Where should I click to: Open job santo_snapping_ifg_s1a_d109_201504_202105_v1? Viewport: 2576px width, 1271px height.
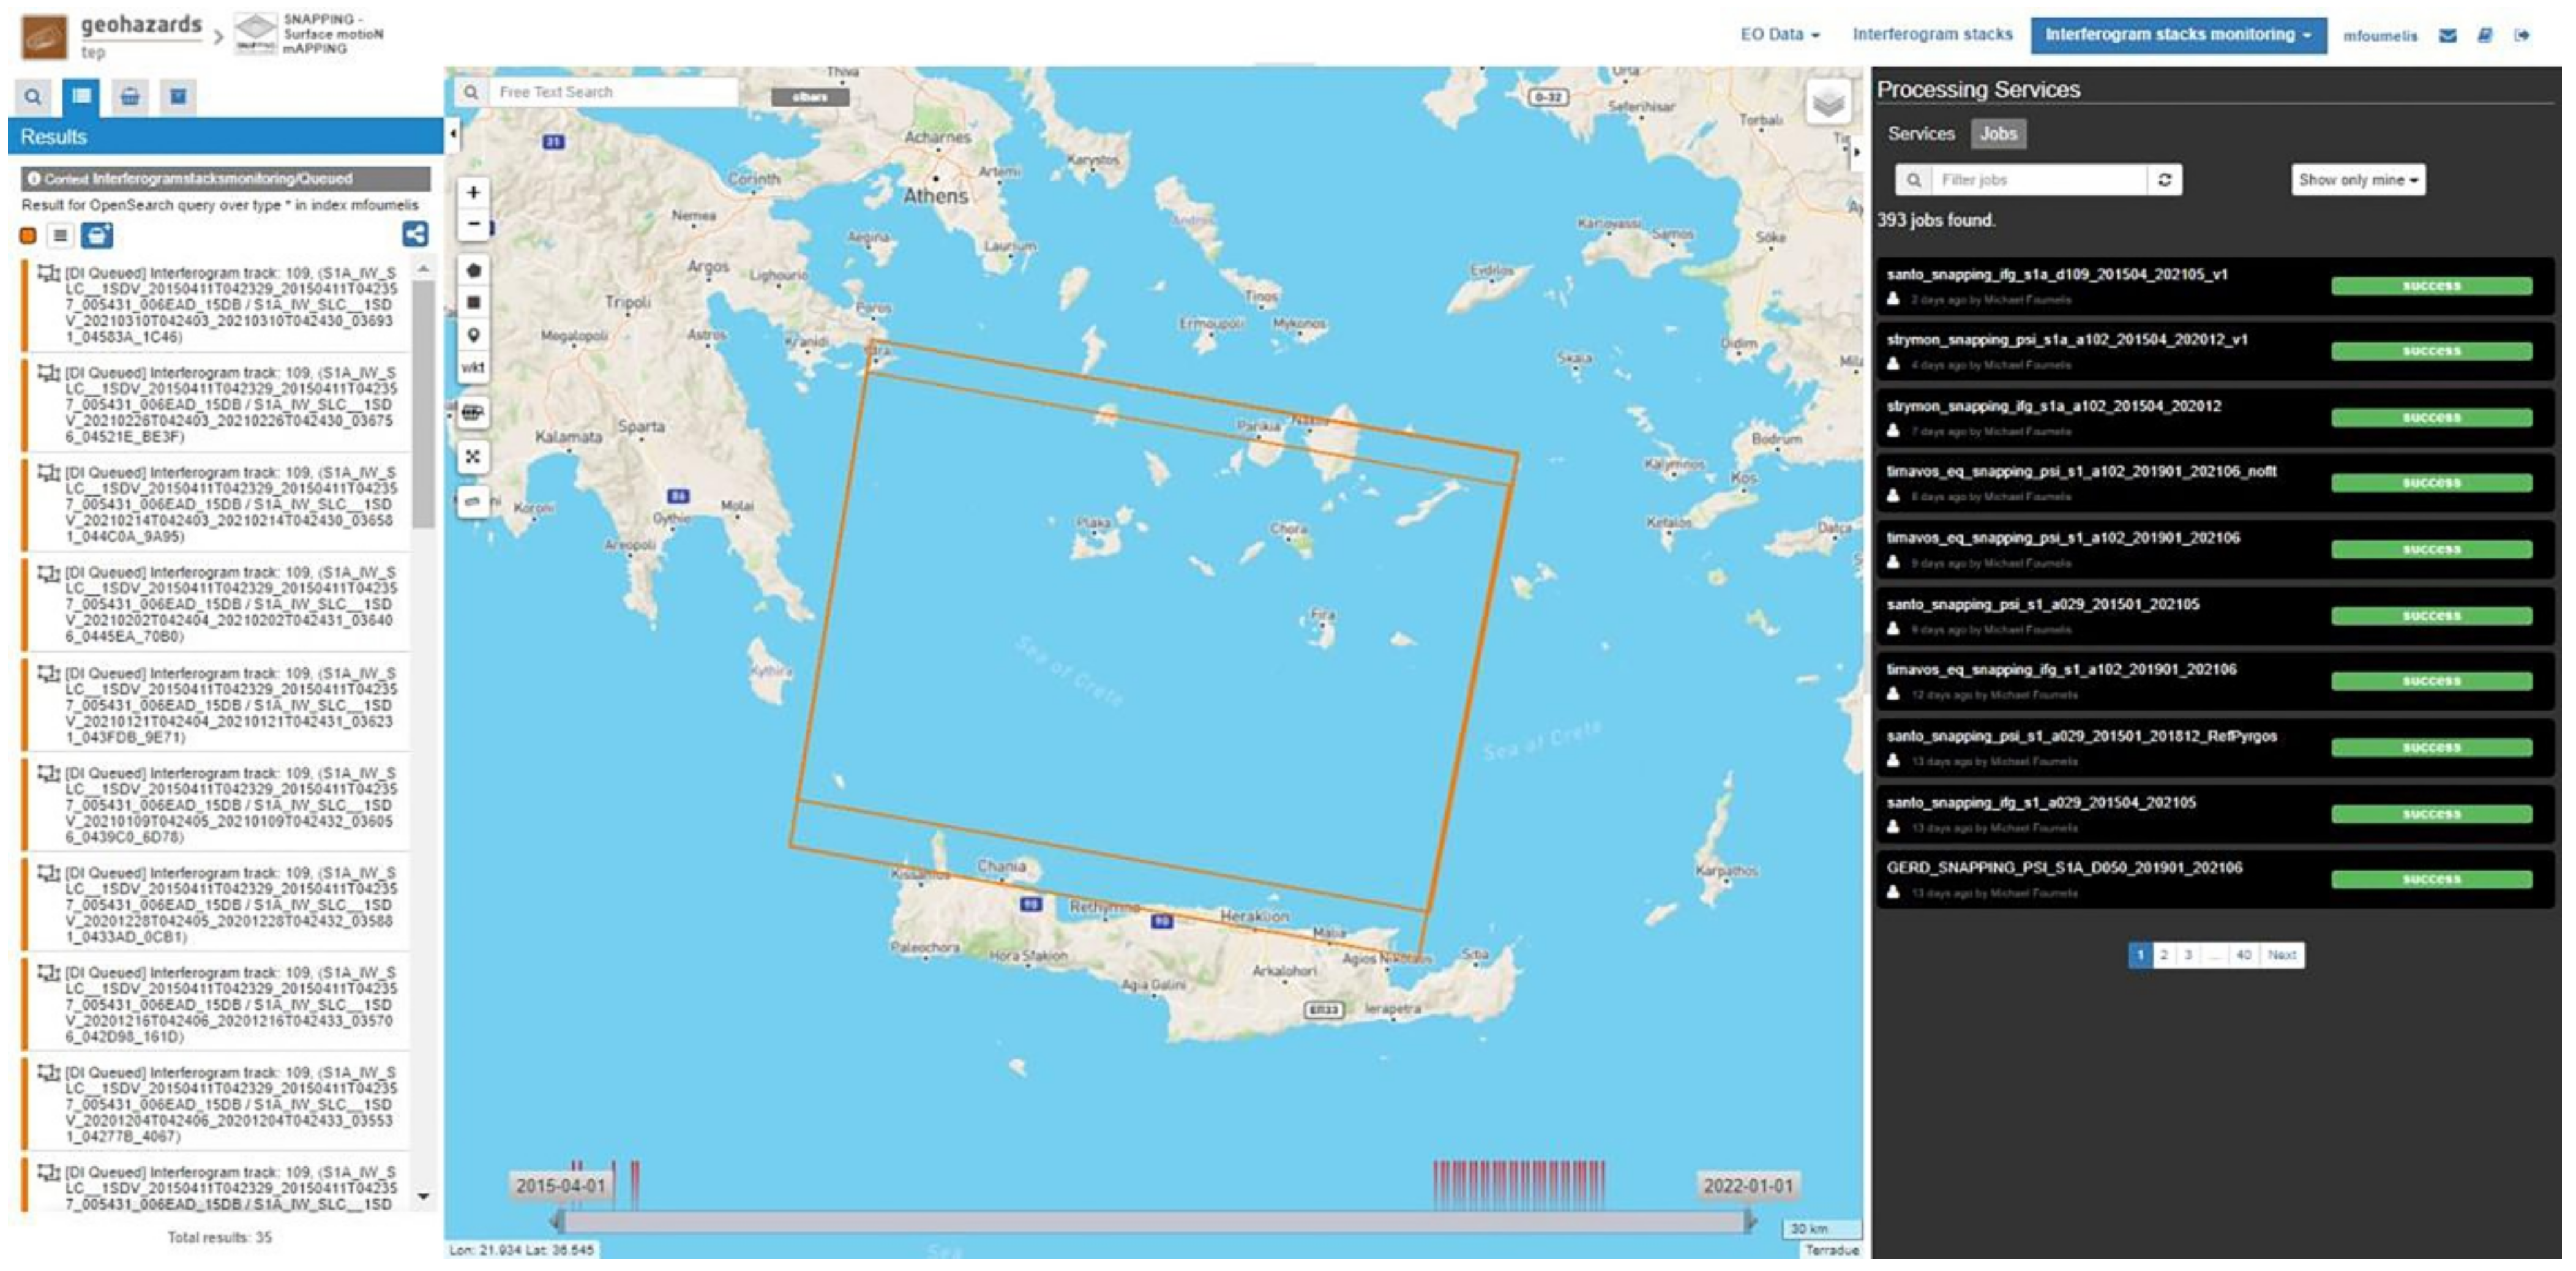[x=2056, y=274]
